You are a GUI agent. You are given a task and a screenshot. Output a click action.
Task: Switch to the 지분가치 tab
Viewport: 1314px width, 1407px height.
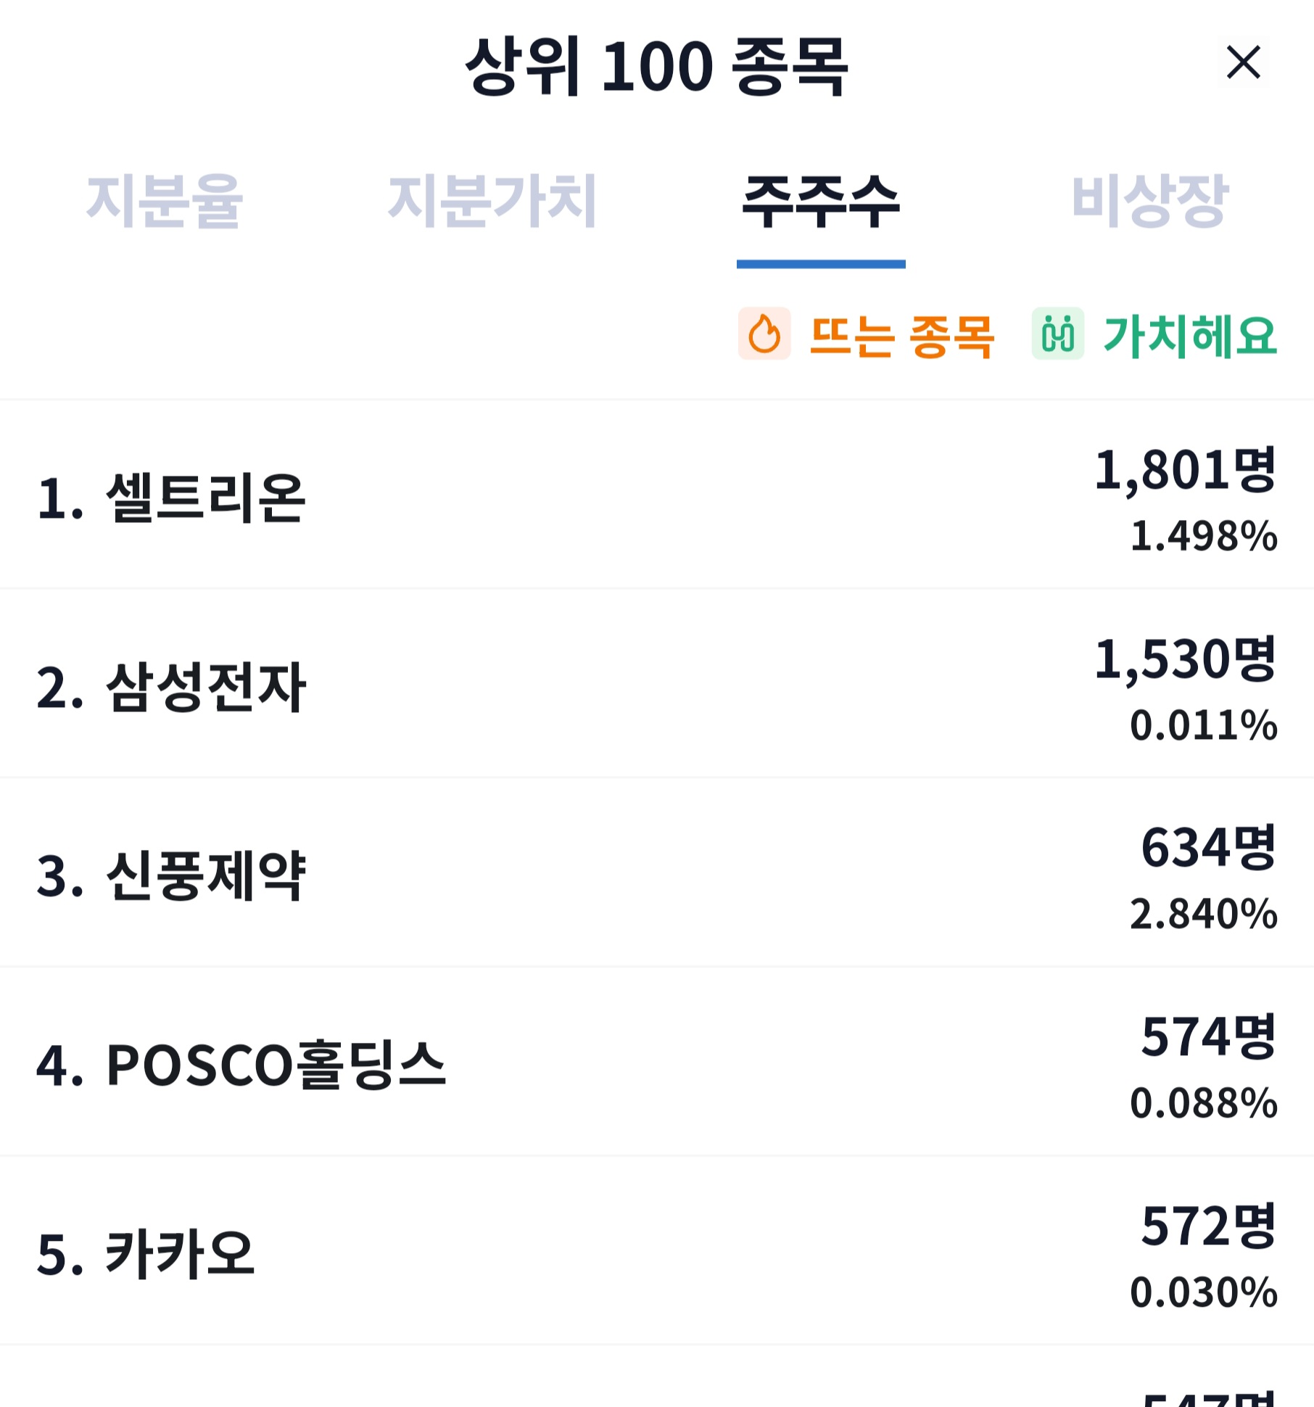[x=492, y=201]
